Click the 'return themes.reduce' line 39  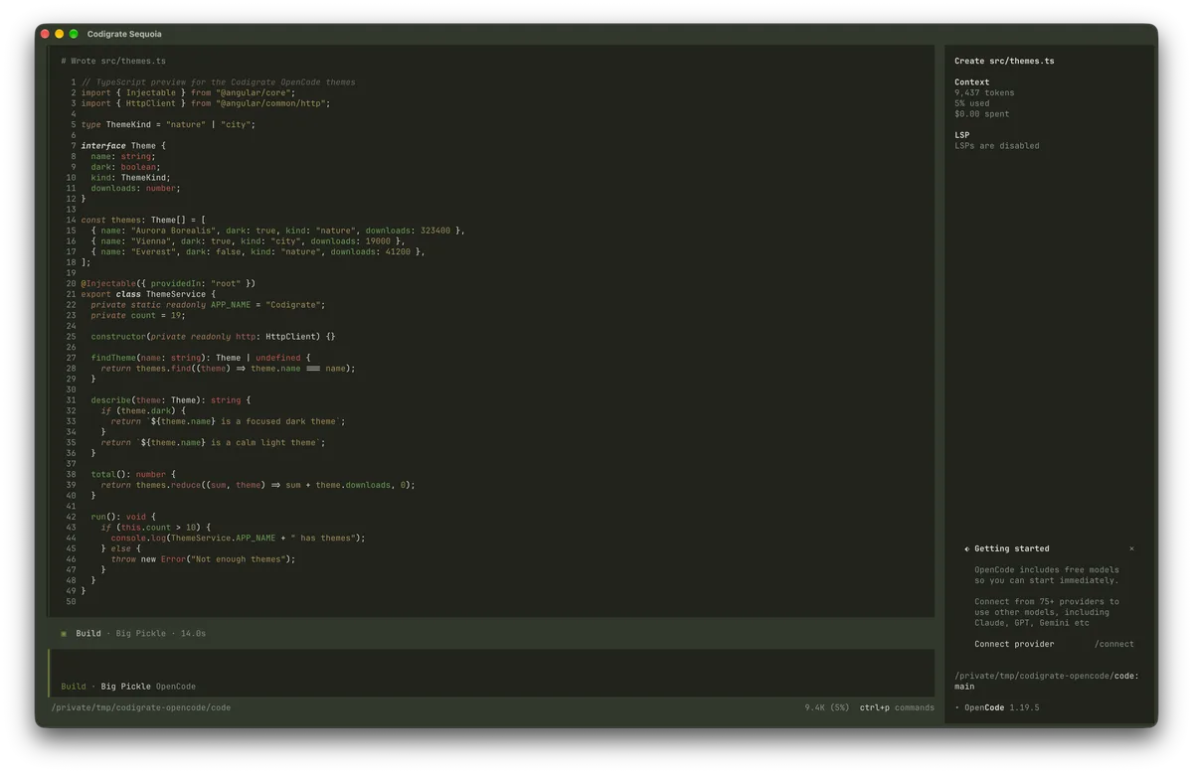[x=257, y=485]
